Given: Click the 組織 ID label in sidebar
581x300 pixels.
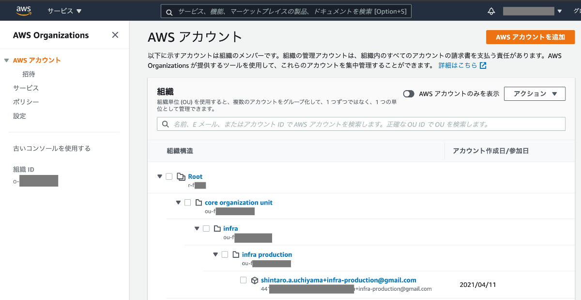Looking at the screenshot, I should 23,170.
